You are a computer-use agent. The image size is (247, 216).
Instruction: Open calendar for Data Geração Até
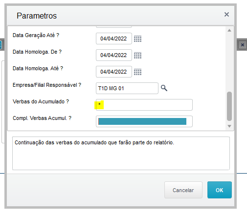pos(137,39)
